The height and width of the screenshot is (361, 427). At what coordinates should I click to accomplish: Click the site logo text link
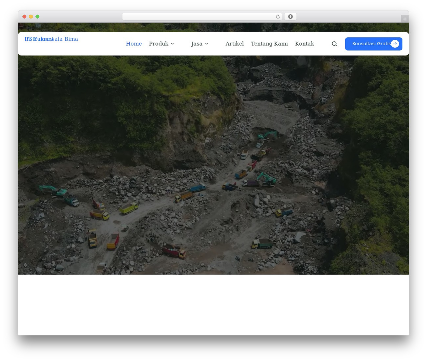click(51, 39)
